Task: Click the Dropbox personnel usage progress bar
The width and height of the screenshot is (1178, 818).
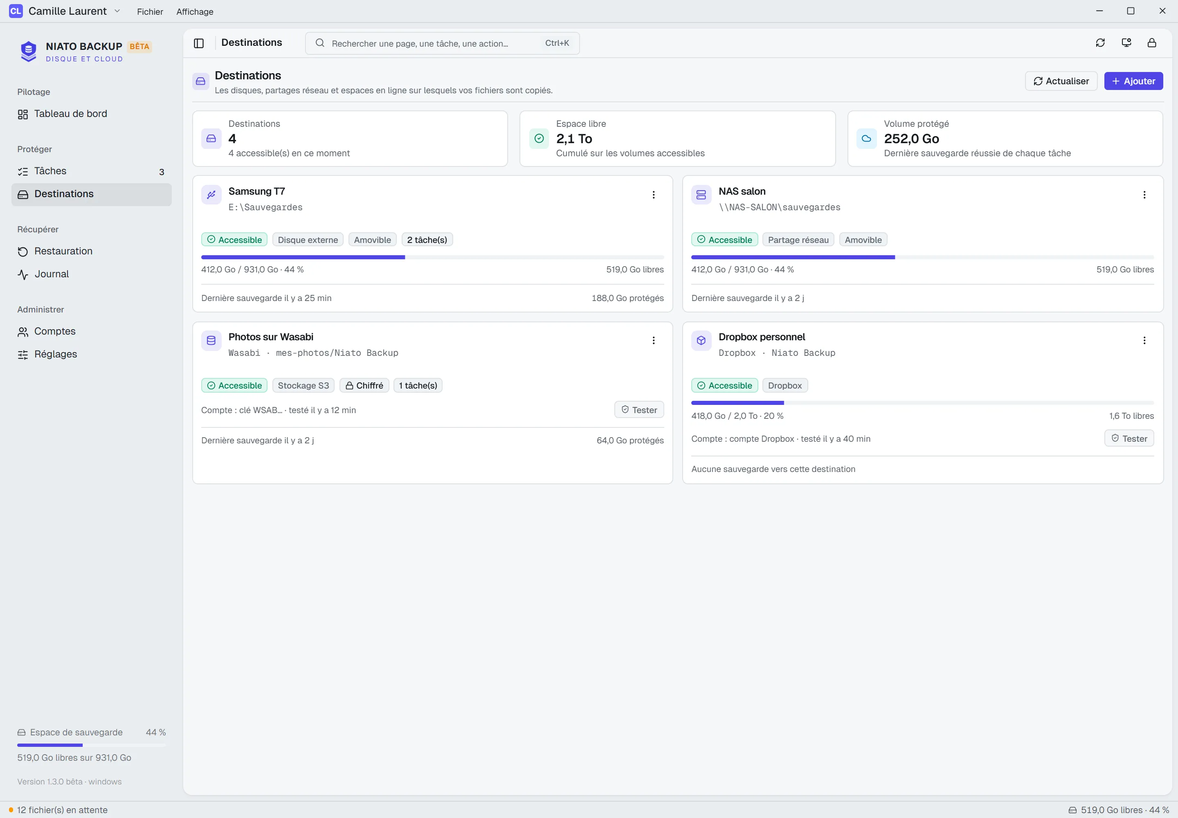Action: [922, 403]
